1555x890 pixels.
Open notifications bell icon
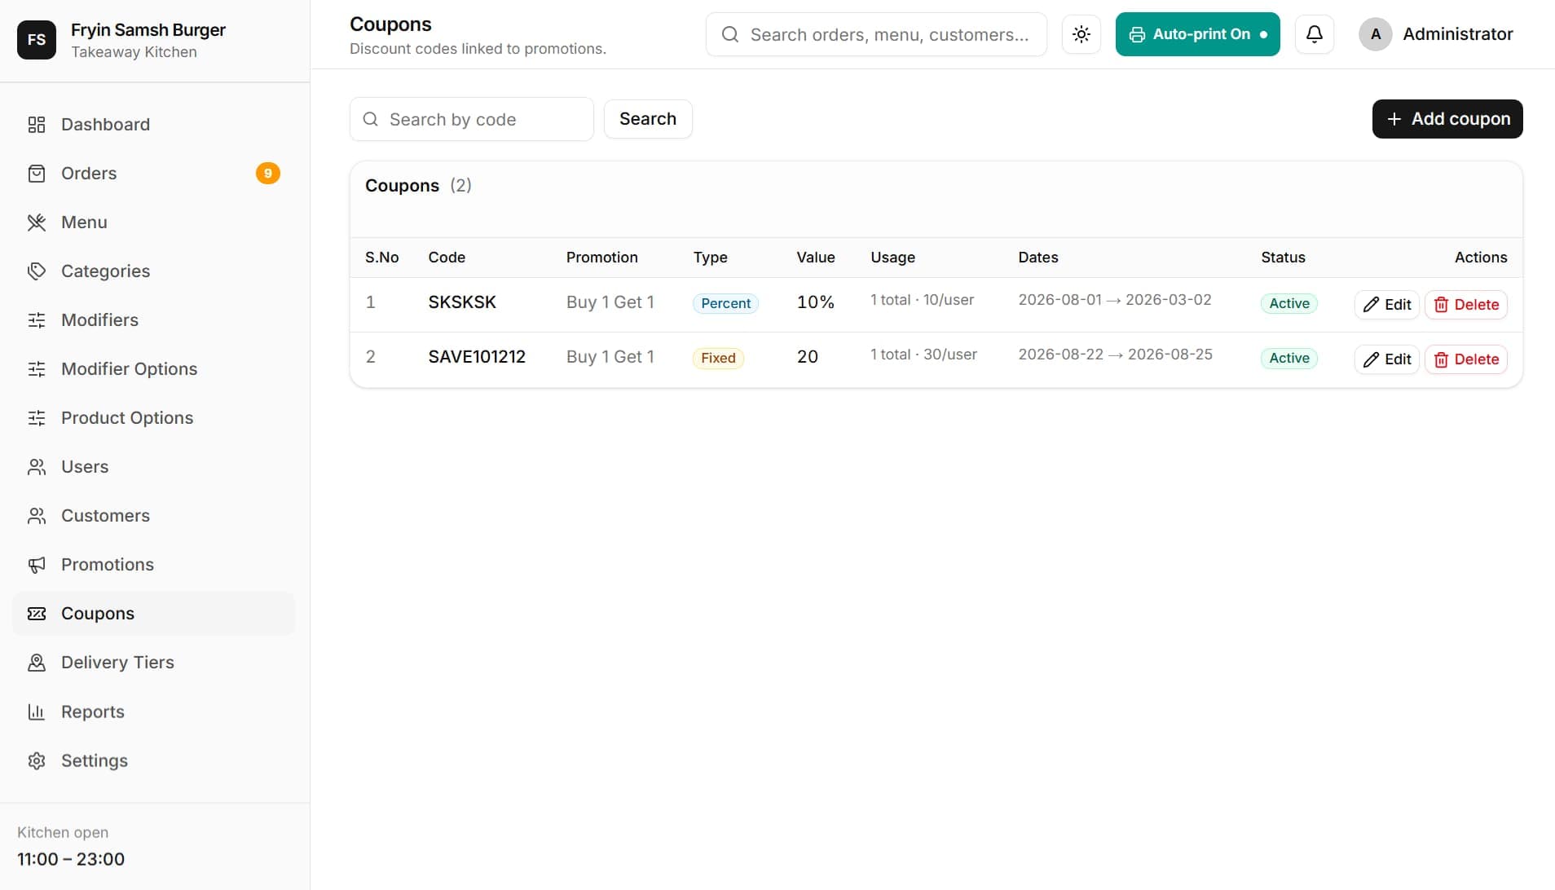point(1315,34)
